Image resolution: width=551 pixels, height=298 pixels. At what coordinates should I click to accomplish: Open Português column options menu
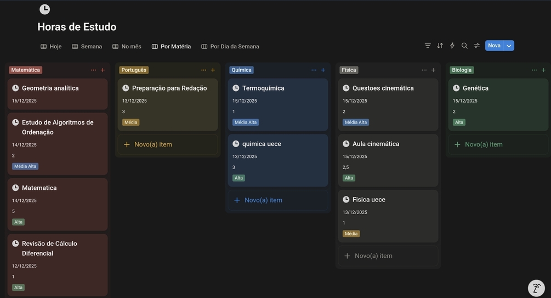coord(203,70)
